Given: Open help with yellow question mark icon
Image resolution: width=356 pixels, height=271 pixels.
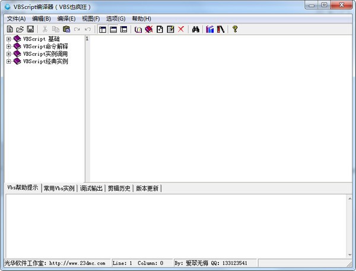Looking at the screenshot, I should coord(235,29).
